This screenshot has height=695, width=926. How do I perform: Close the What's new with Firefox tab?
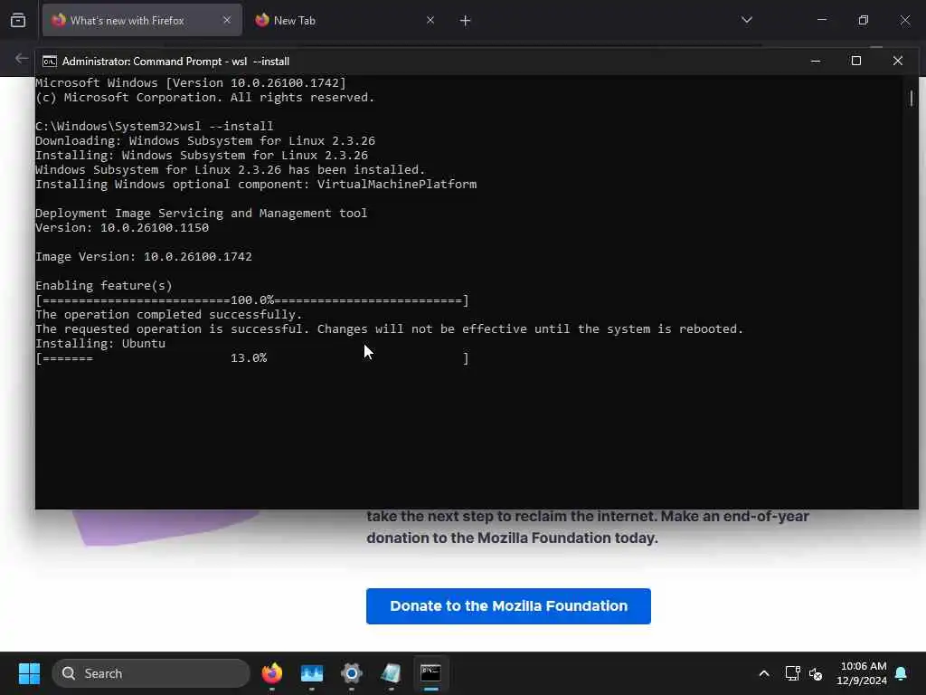(x=227, y=20)
